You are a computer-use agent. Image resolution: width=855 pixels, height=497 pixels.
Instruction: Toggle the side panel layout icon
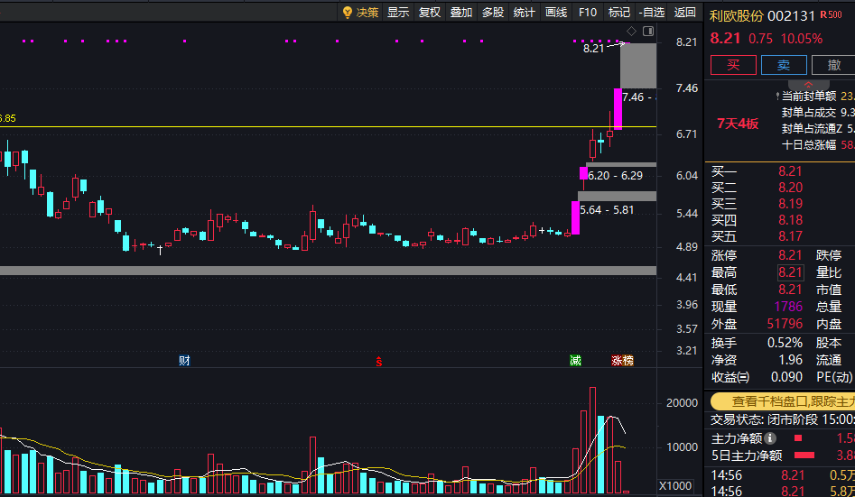(x=647, y=31)
